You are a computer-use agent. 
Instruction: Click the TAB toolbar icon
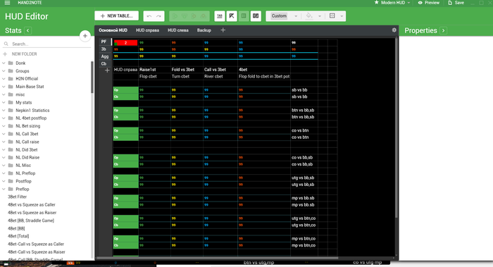(x=220, y=16)
